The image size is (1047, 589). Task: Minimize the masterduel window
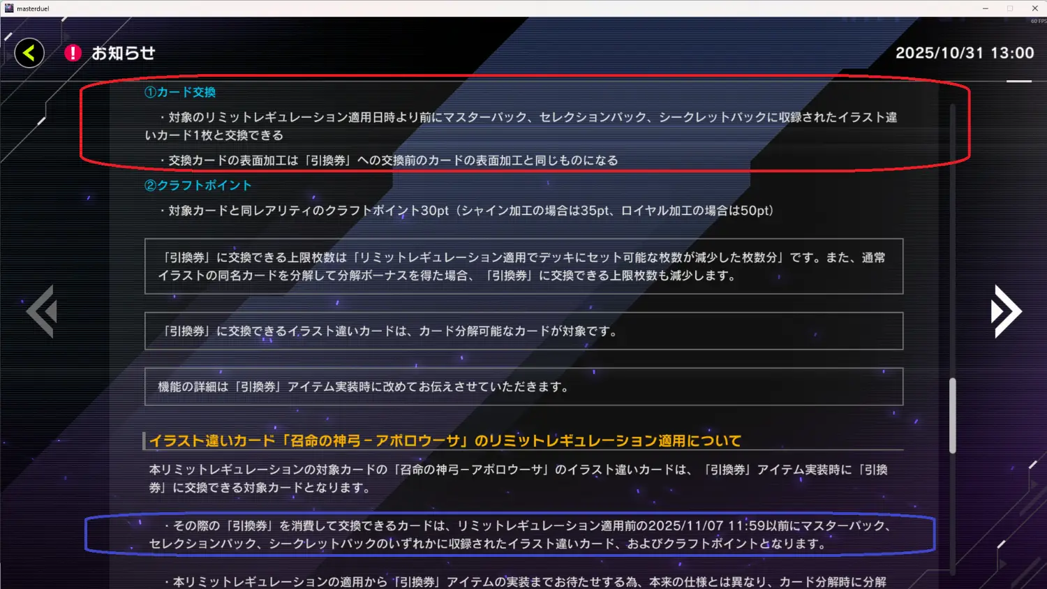[x=985, y=8]
